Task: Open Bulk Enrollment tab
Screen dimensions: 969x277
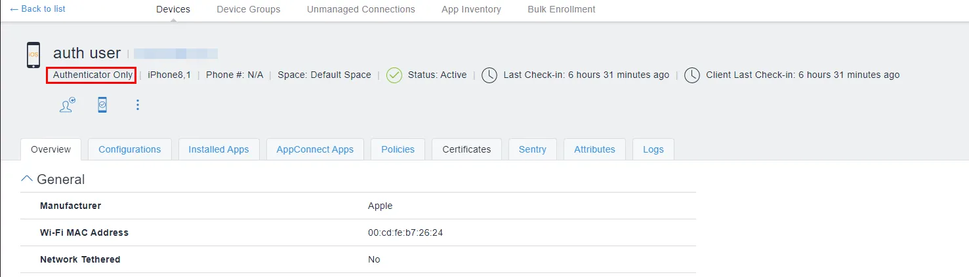Action: pyautogui.click(x=562, y=9)
